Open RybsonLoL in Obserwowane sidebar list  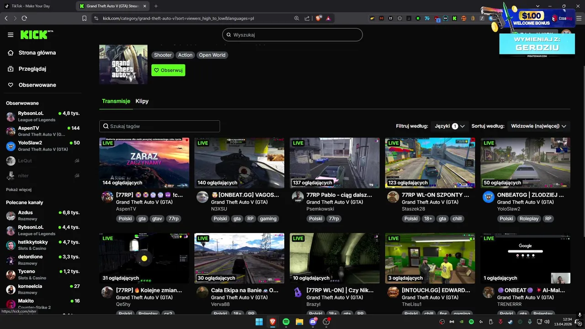(43, 117)
